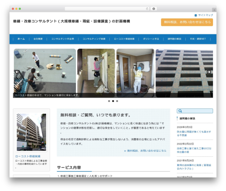Open the last navigation item ending in NET
This screenshot has width=226, height=191.
click(x=198, y=39)
